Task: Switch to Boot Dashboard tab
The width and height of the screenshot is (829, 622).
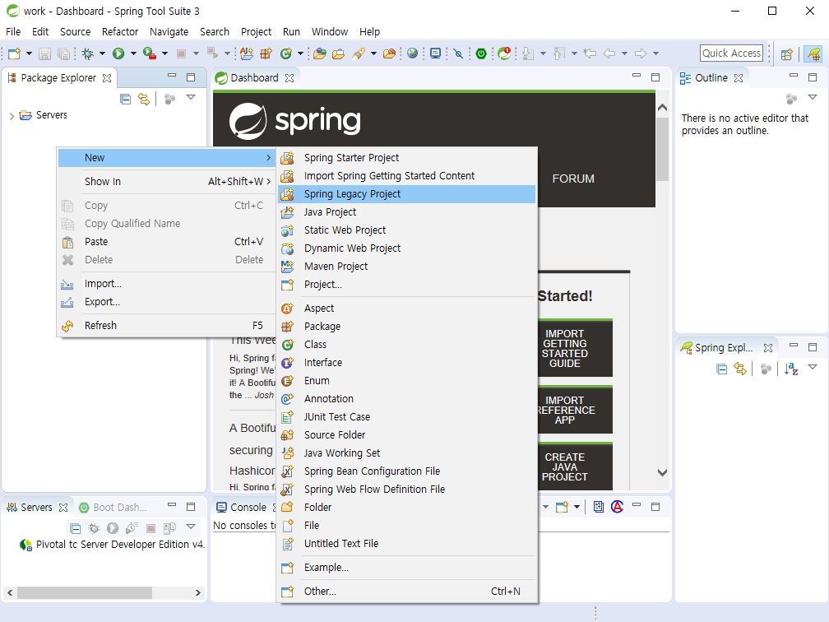Action: point(113,507)
